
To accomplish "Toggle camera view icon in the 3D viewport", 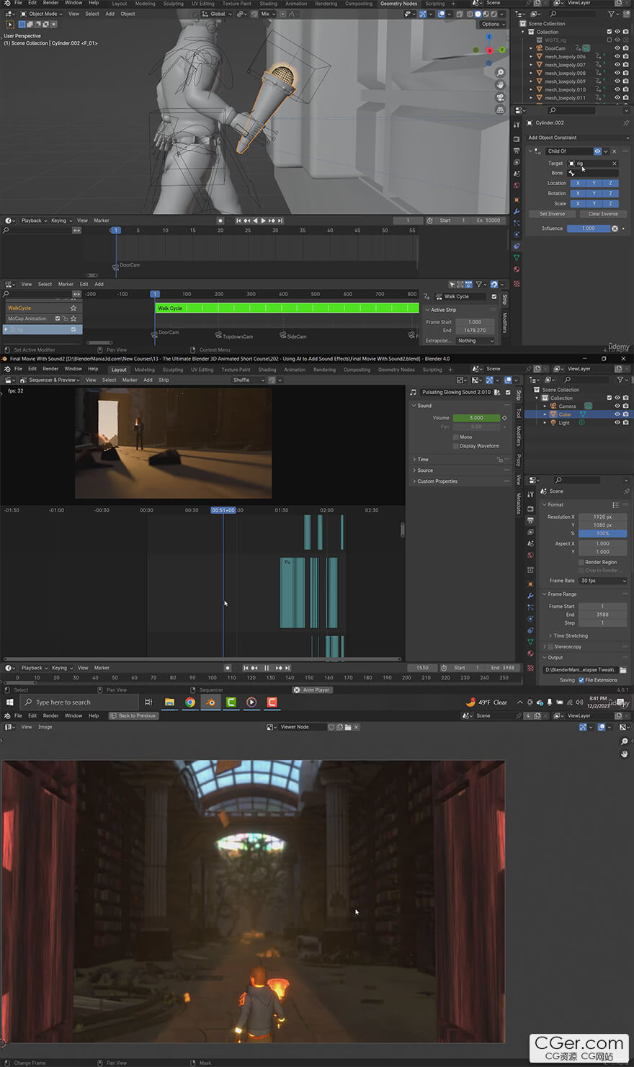I will pos(500,97).
